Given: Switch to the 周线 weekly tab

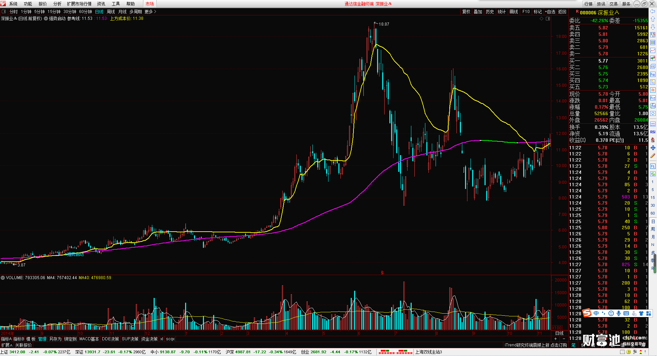Looking at the screenshot, I should (x=111, y=12).
